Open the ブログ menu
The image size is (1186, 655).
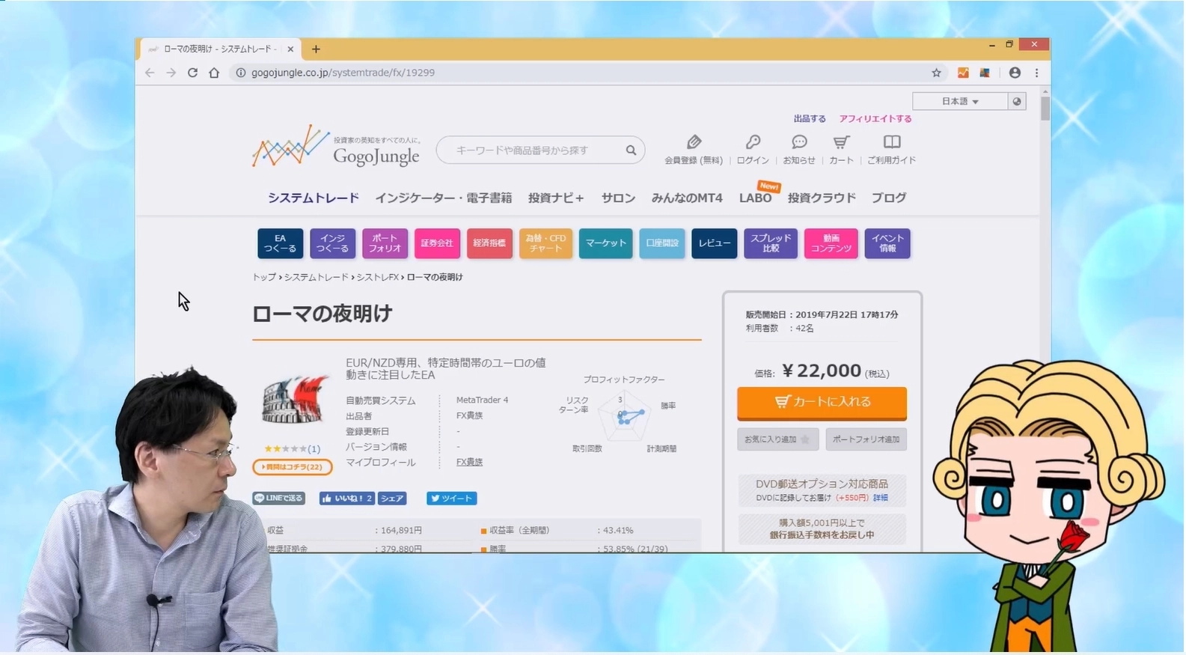(x=889, y=198)
